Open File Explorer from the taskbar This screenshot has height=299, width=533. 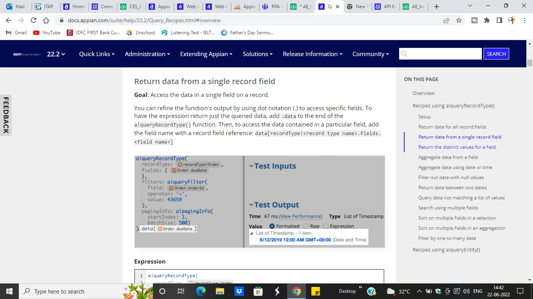click(x=220, y=291)
